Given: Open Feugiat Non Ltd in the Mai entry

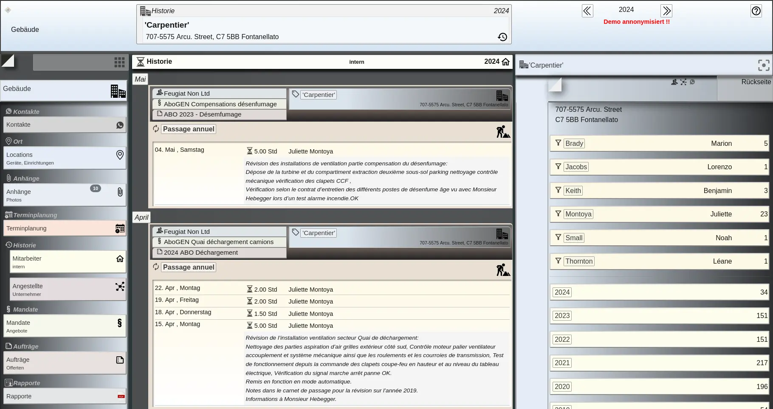Looking at the screenshot, I should [219, 94].
